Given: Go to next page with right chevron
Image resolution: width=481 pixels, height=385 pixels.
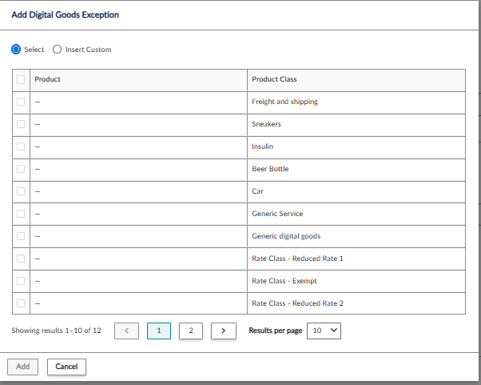Looking at the screenshot, I should (224, 331).
